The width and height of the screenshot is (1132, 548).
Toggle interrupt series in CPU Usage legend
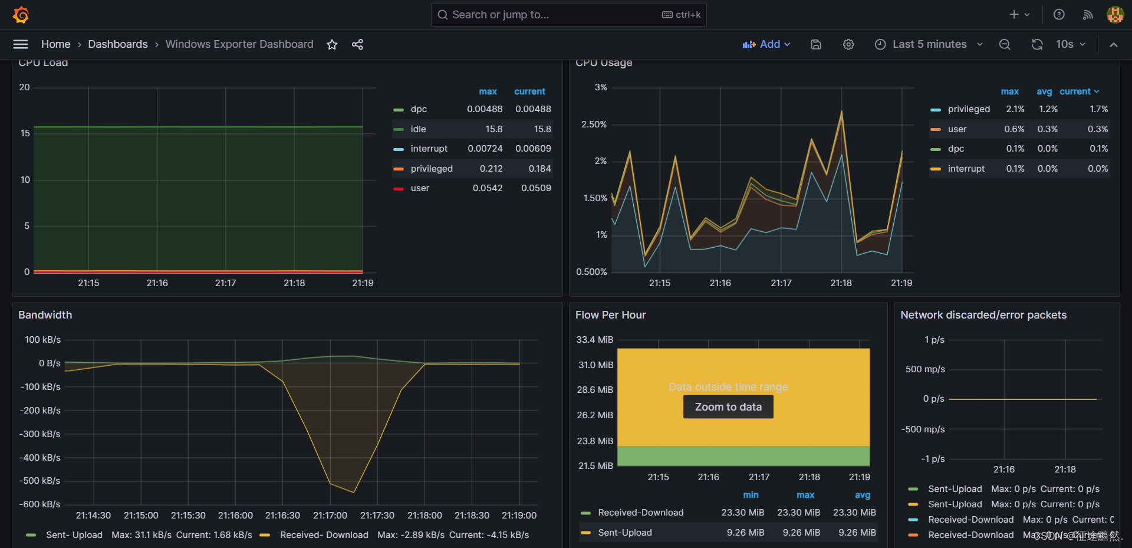coord(966,169)
